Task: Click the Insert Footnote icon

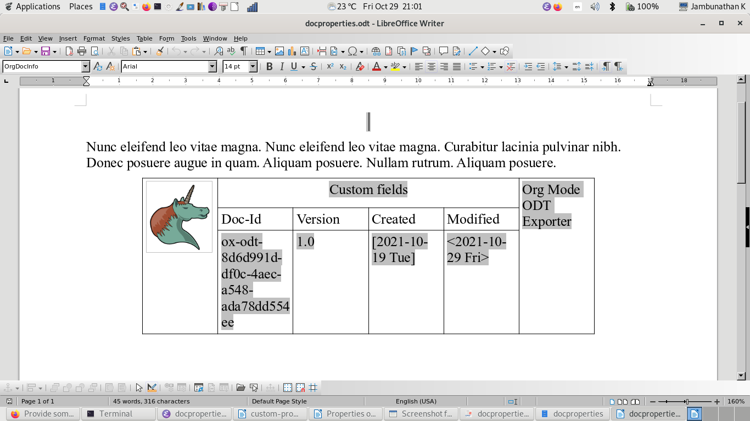Action: pyautogui.click(x=389, y=51)
